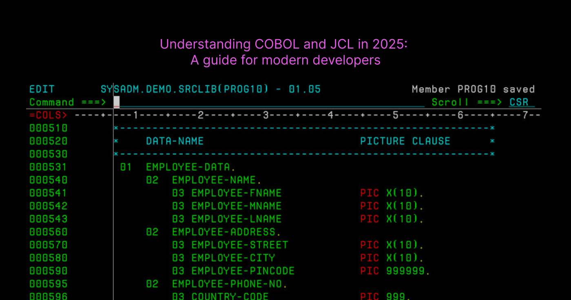Image resolution: width=571 pixels, height=300 pixels.
Task: Click the EMPLOYEE-PINCODE field
Action: pos(243,271)
